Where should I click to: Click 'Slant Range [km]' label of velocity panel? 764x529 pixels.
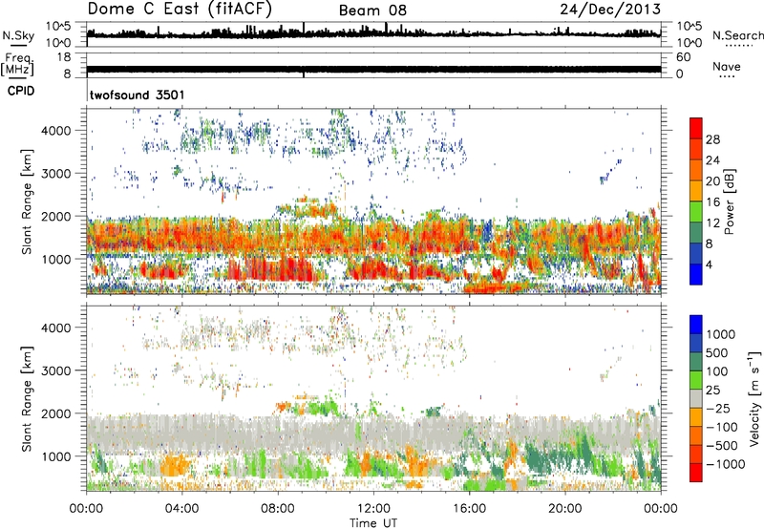[27, 399]
